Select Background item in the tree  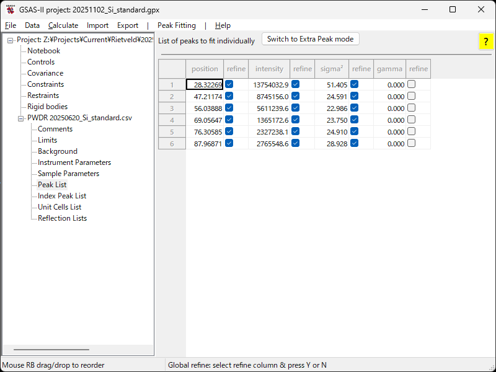[58, 151]
